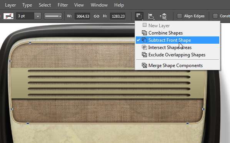
Task: Enable the Align Edges checkbox
Action: pyautogui.click(x=180, y=16)
